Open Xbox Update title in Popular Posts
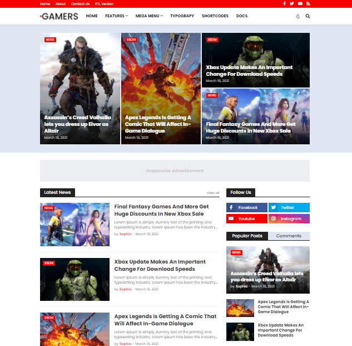352x346 pixels. point(281,330)
